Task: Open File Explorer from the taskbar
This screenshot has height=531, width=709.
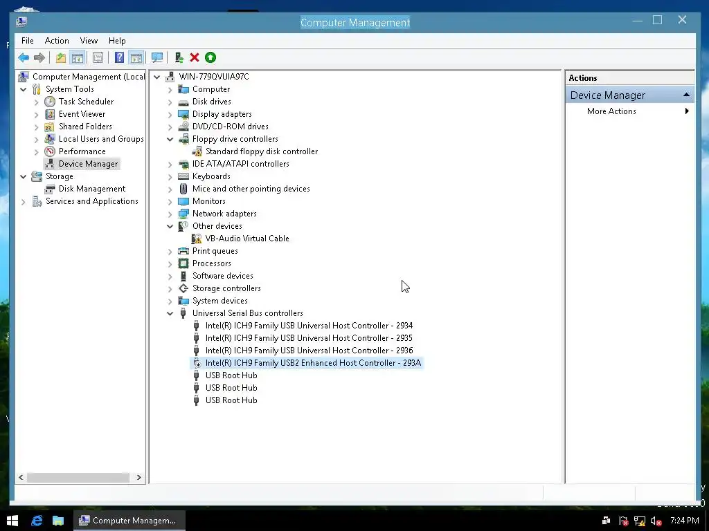Action: (x=58, y=521)
